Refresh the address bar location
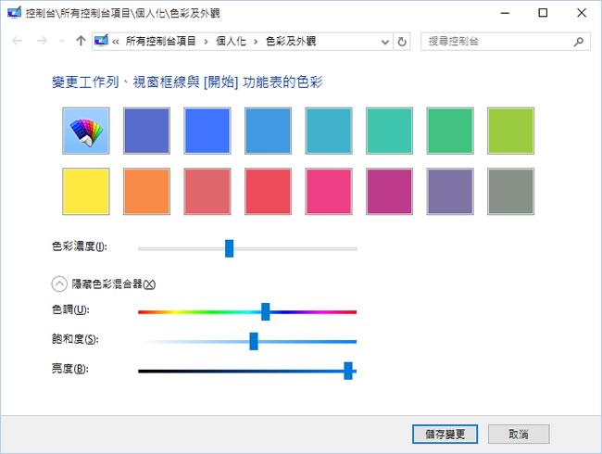This screenshot has height=454, width=602. click(402, 42)
